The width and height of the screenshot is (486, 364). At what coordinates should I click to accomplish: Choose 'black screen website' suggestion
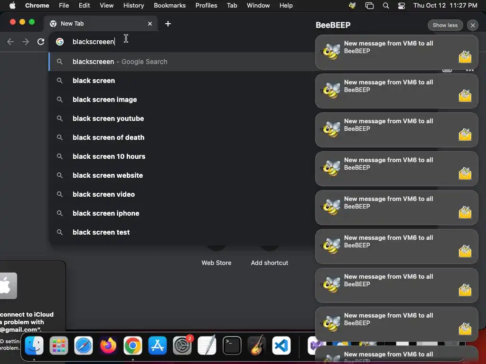(182, 175)
